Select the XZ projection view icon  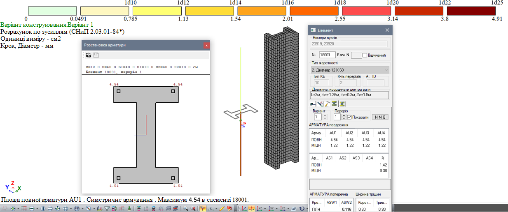click(260, 209)
